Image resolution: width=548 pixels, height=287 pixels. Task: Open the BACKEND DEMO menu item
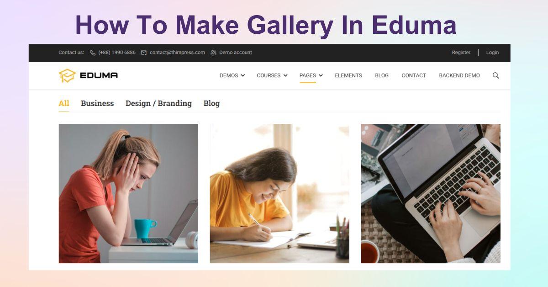point(459,75)
